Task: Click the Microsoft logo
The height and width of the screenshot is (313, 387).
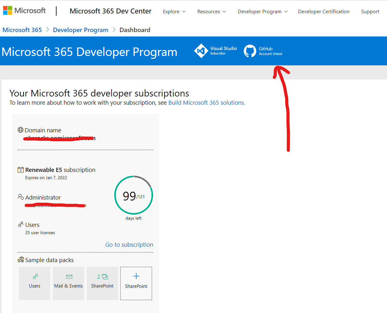Action: 24,11
